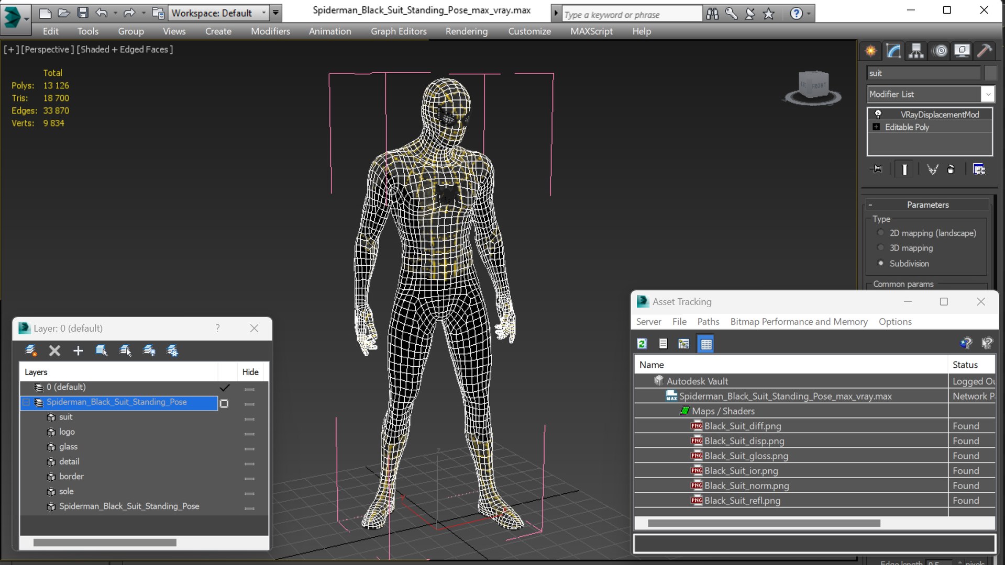Viewport: 1005px width, 565px height.
Task: Collapse the Parameters rollout
Action: coord(870,205)
